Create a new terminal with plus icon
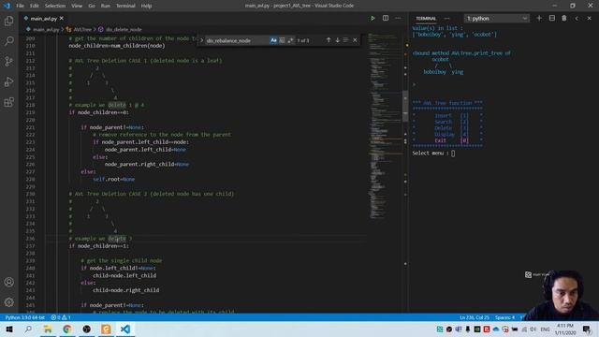Viewport: 599px width, 337px height. [x=539, y=19]
